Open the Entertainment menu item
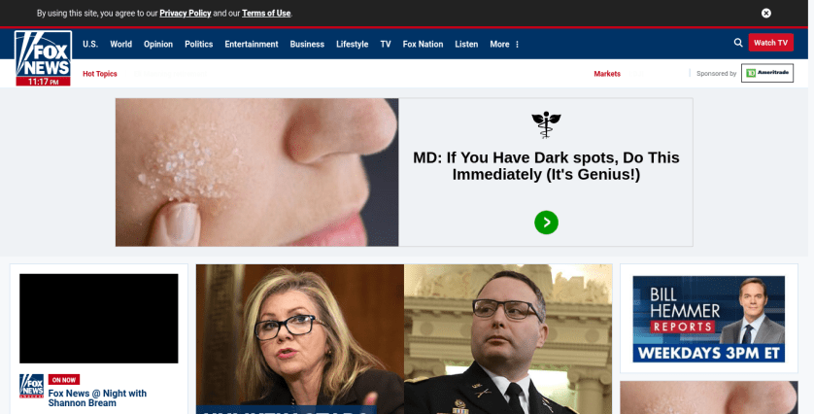 [252, 44]
